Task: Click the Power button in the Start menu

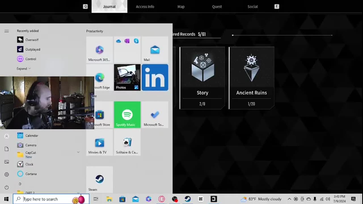Action: click(7, 187)
